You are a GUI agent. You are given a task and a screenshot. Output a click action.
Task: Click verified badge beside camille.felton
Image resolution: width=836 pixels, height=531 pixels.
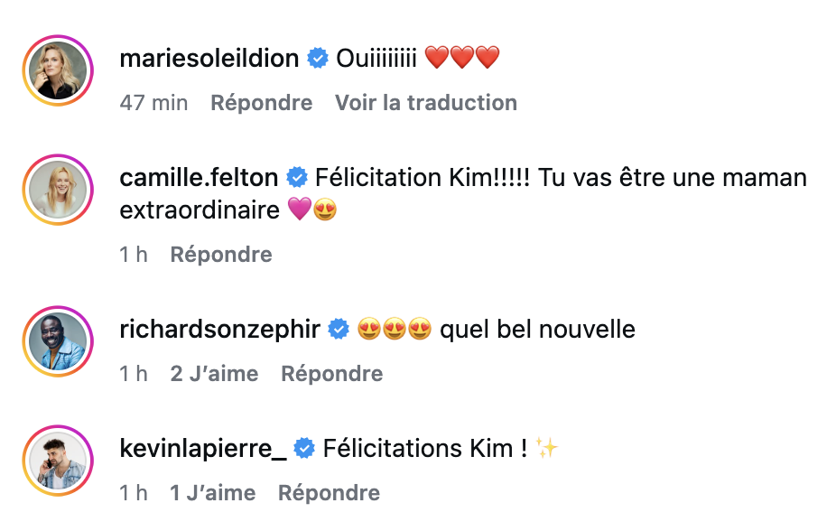(296, 177)
